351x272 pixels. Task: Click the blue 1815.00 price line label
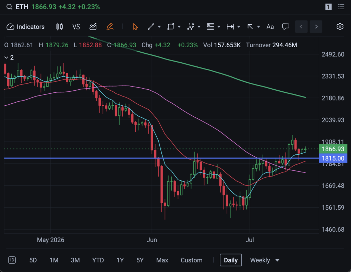pyautogui.click(x=333, y=158)
